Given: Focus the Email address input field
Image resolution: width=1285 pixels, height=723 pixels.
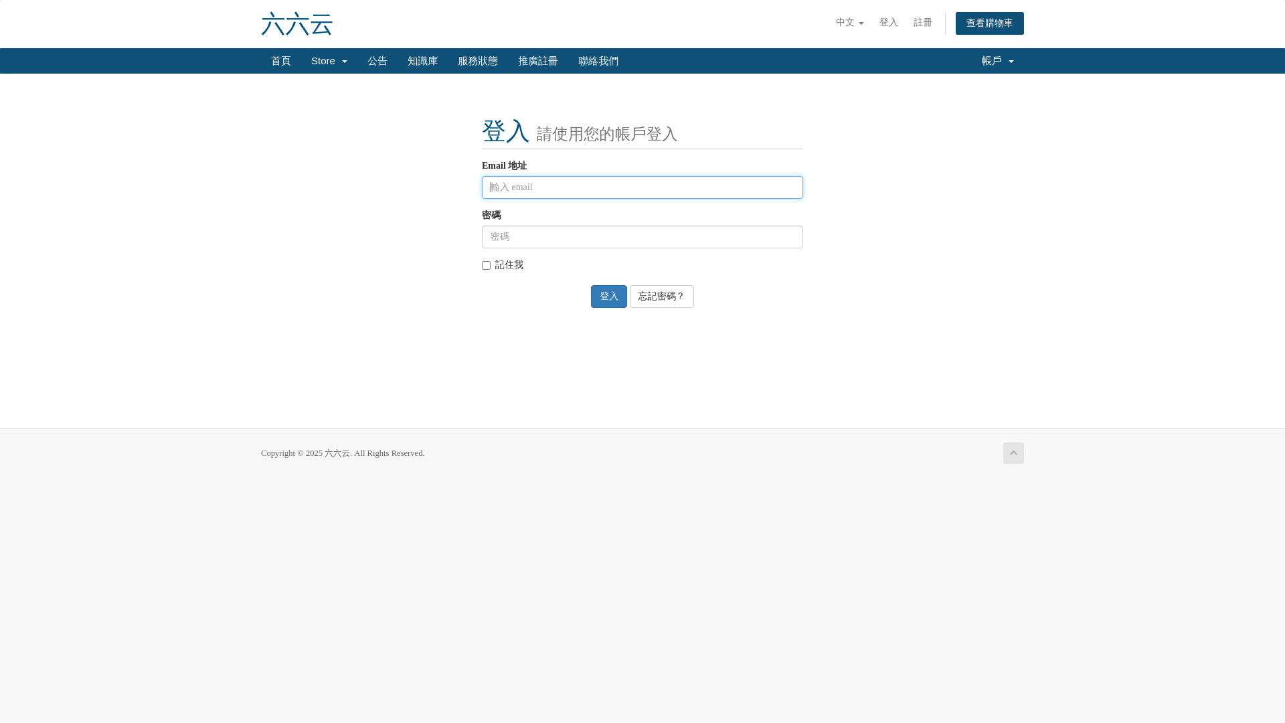Looking at the screenshot, I should 642,187.
